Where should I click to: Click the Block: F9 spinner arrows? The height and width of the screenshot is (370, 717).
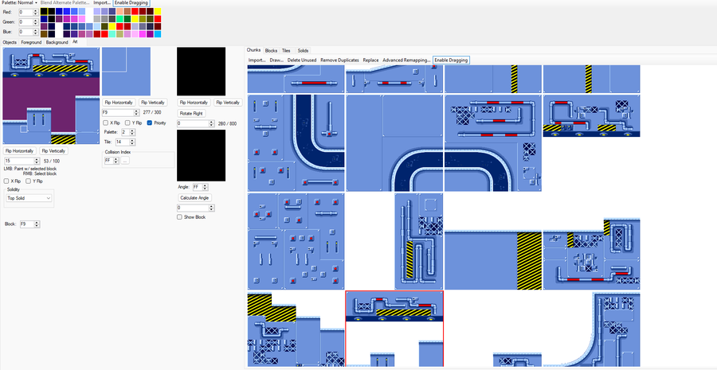(x=37, y=224)
